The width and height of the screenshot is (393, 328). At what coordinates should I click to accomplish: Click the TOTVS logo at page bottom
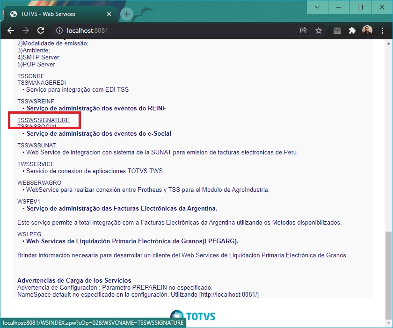[x=193, y=316]
